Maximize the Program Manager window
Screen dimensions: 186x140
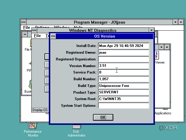(181, 22)
